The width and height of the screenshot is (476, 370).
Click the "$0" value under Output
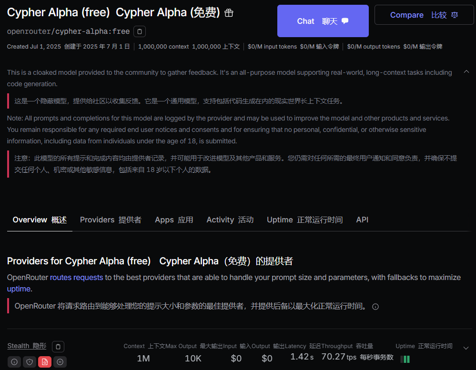(267, 359)
